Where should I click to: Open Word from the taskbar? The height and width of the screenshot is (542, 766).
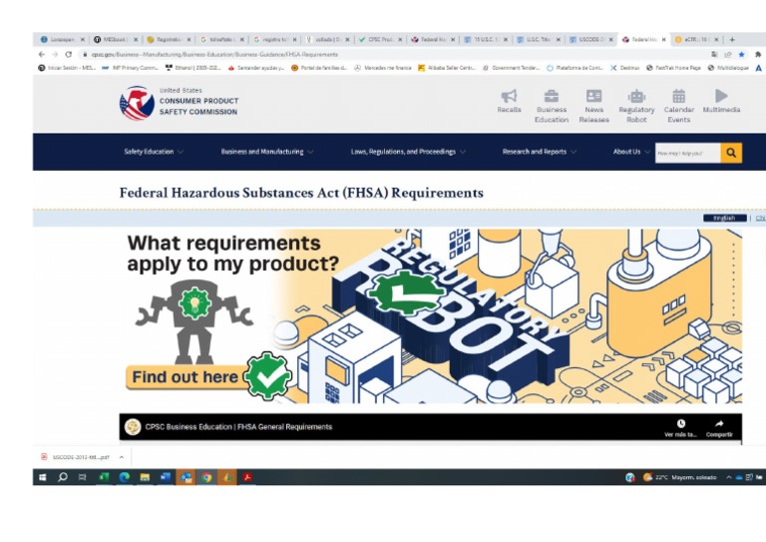(x=166, y=477)
